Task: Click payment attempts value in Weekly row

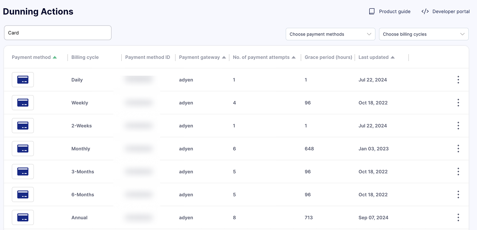Action: point(234,103)
